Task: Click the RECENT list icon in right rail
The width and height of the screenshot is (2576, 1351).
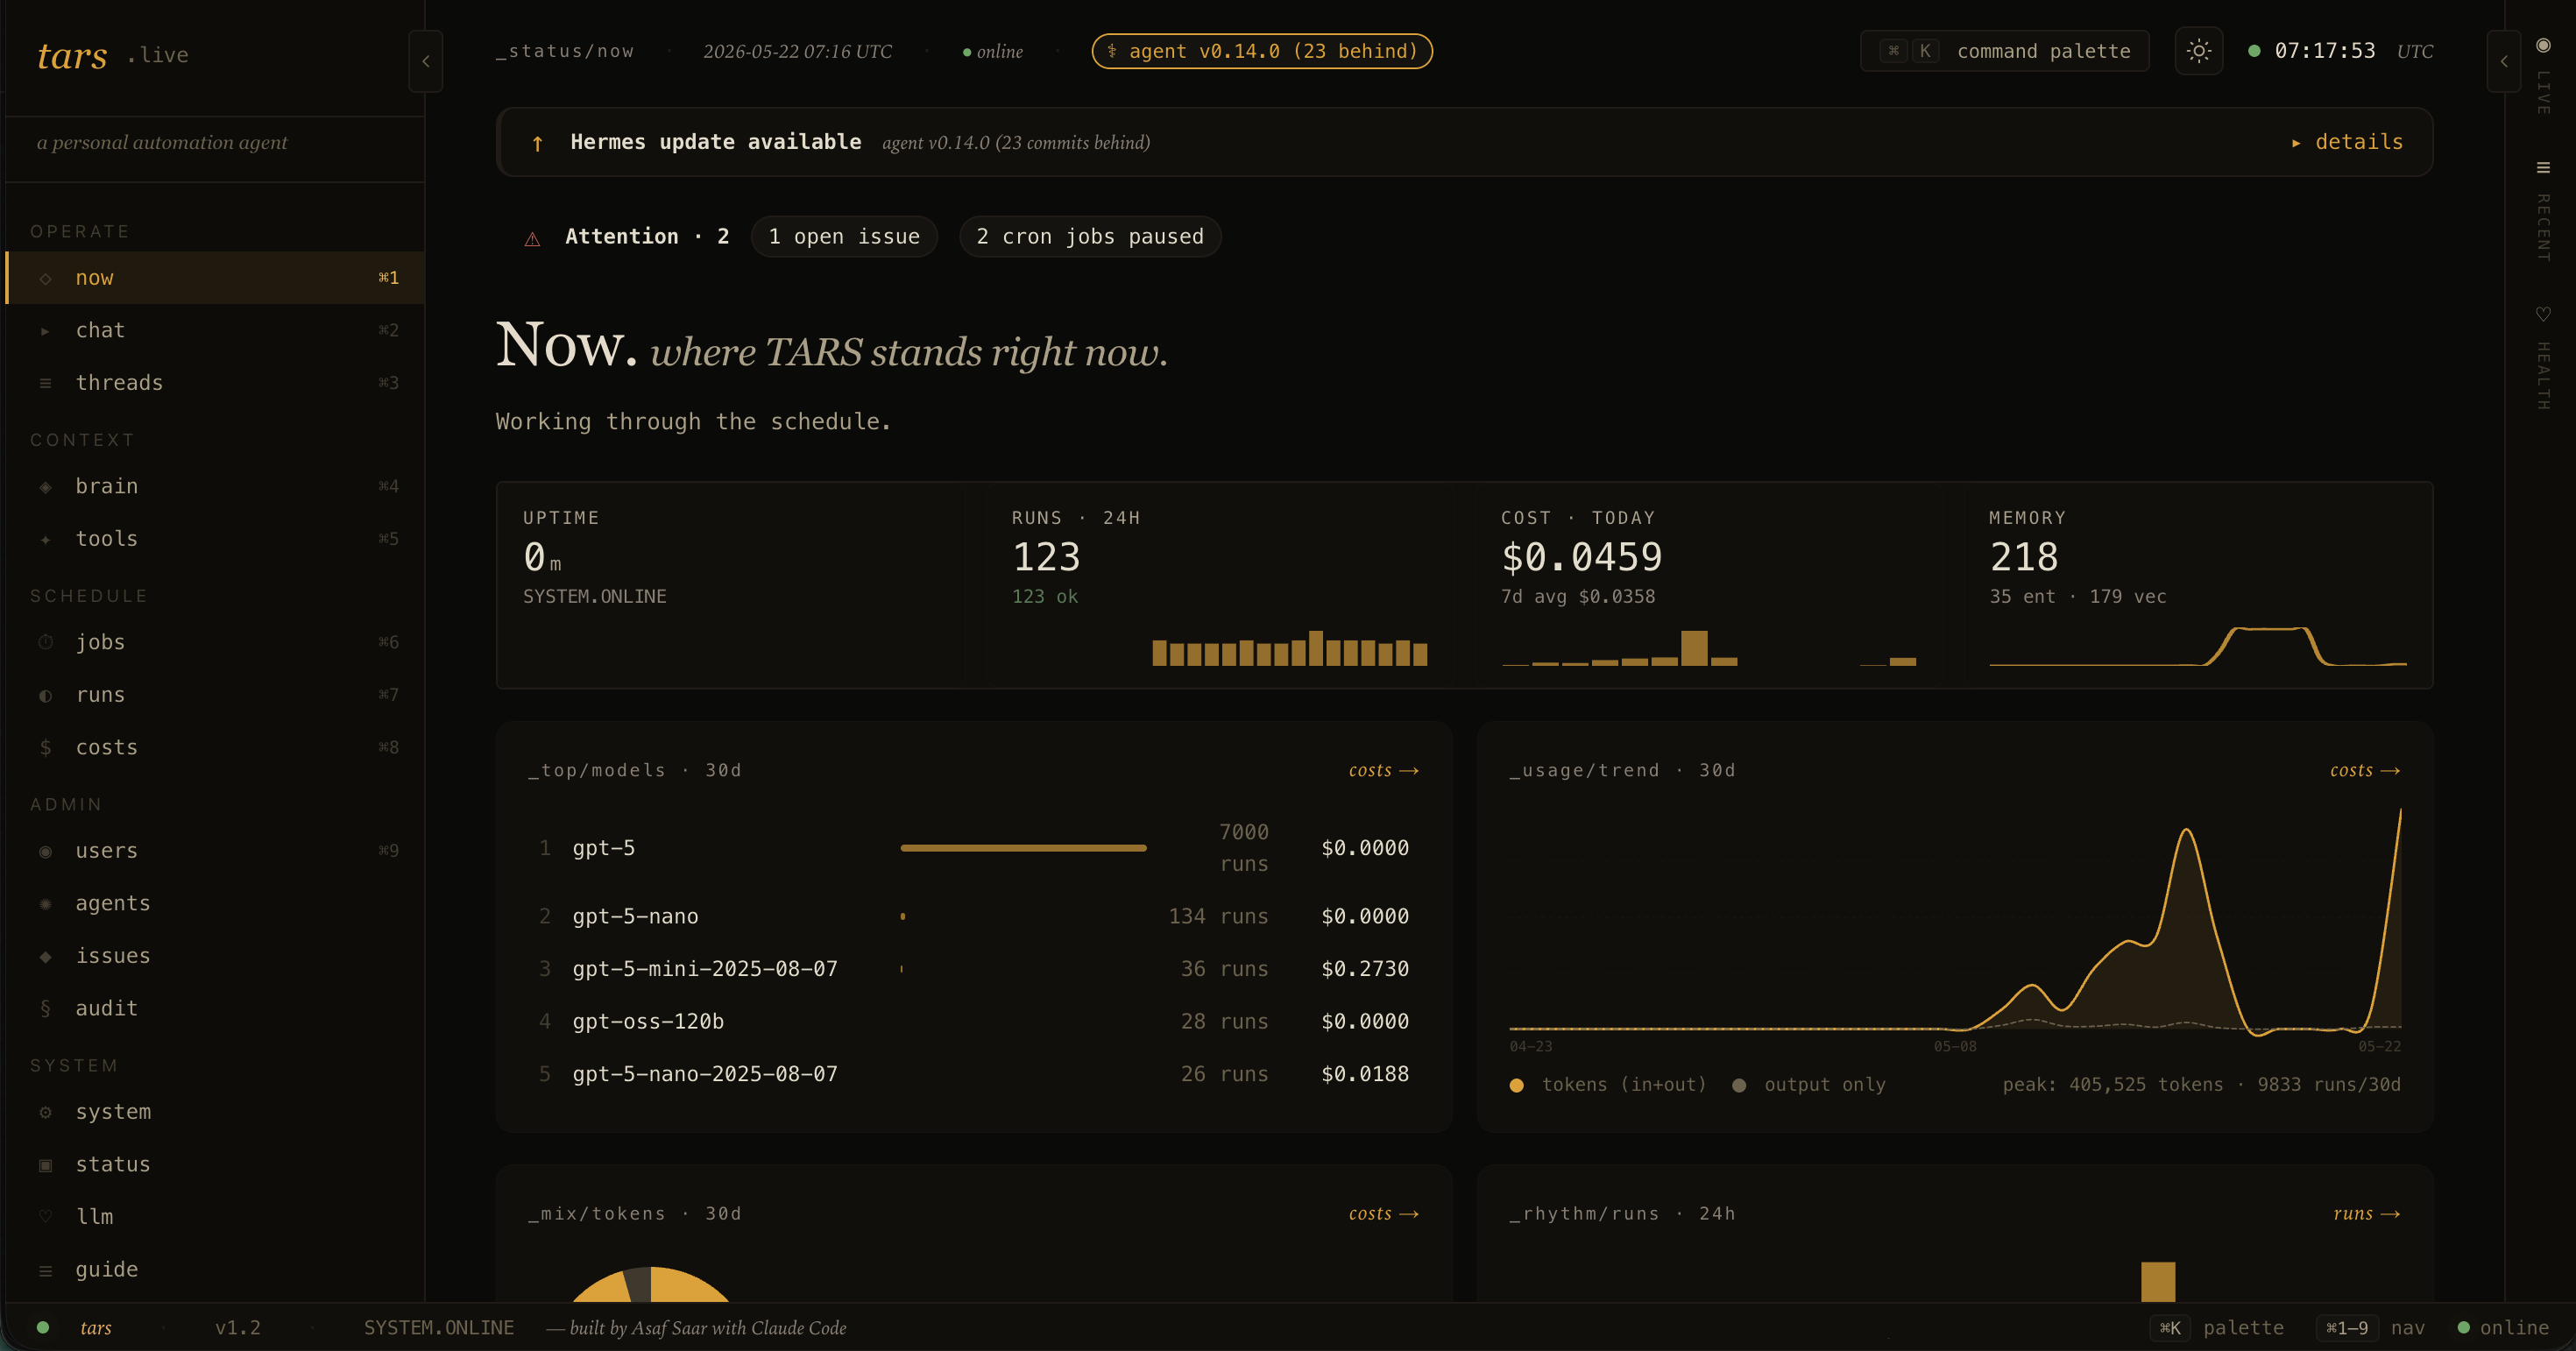Action: [2543, 168]
